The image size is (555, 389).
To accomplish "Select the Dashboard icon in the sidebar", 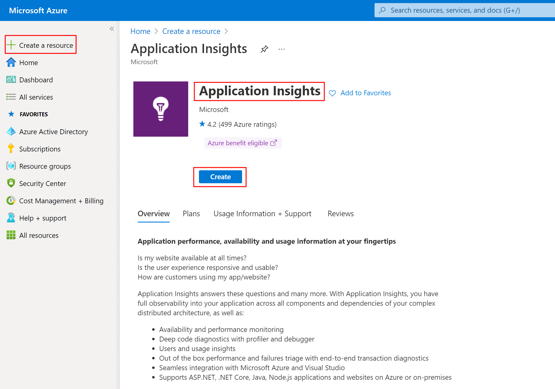I will click(11, 79).
